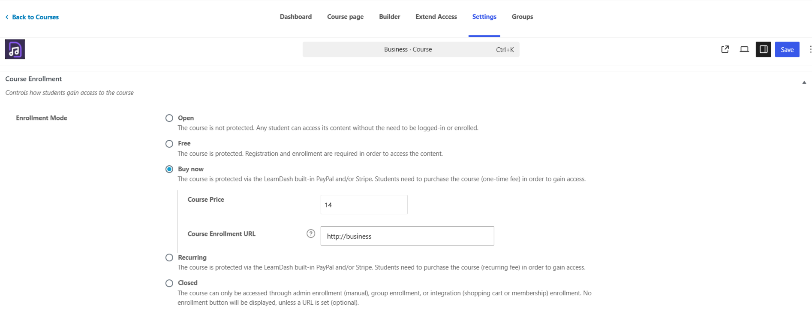The image size is (812, 315).
Task: Click the Save button
Action: (x=787, y=49)
